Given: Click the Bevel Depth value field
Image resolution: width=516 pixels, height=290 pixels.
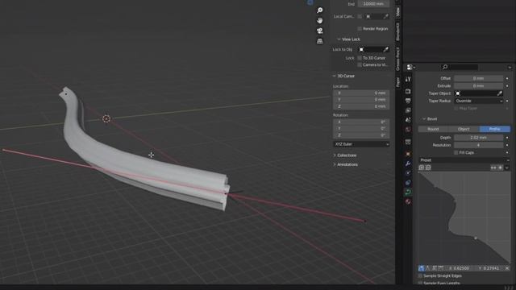Looking at the screenshot, I should tap(478, 138).
